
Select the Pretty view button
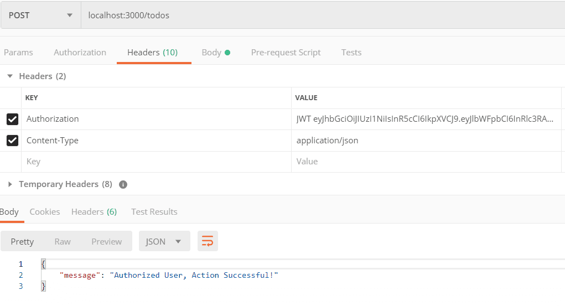(x=22, y=241)
